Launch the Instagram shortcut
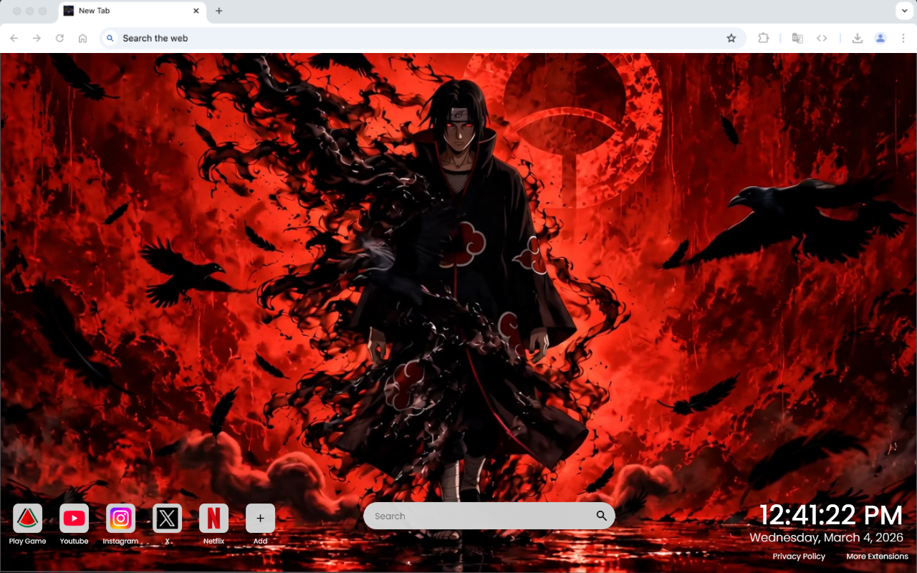The image size is (917, 573). (x=120, y=518)
